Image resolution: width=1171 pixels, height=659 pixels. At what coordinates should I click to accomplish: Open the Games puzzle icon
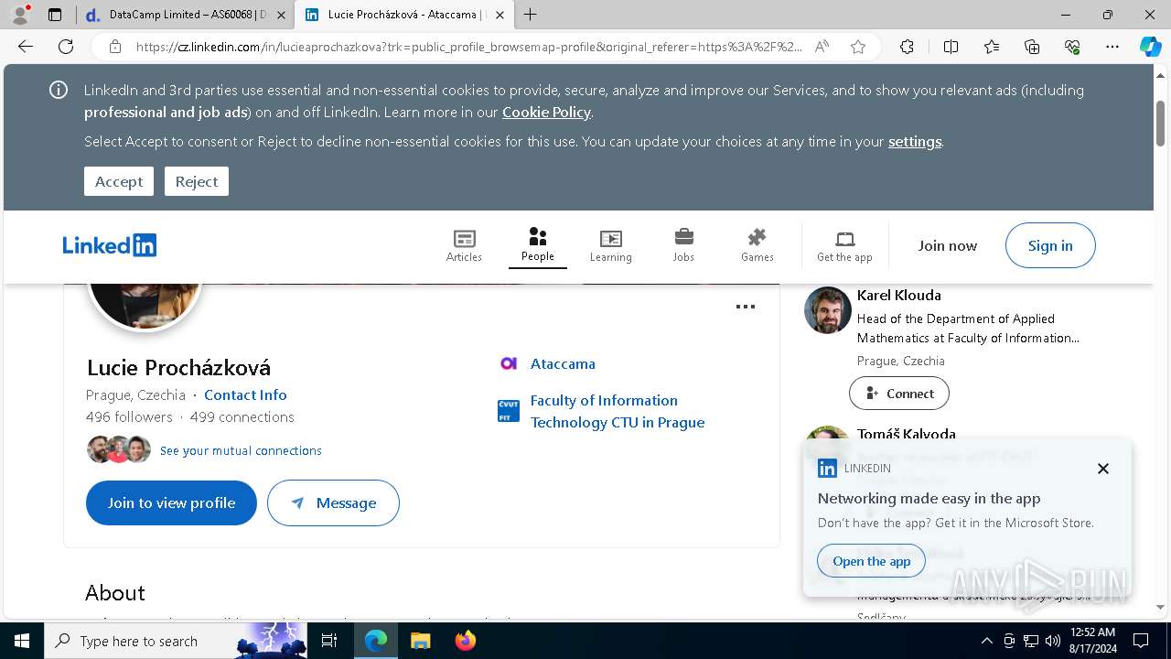757,237
